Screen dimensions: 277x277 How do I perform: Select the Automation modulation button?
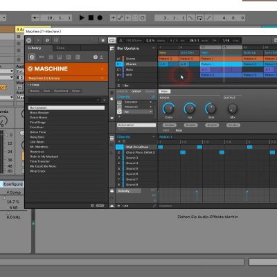coord(136,125)
